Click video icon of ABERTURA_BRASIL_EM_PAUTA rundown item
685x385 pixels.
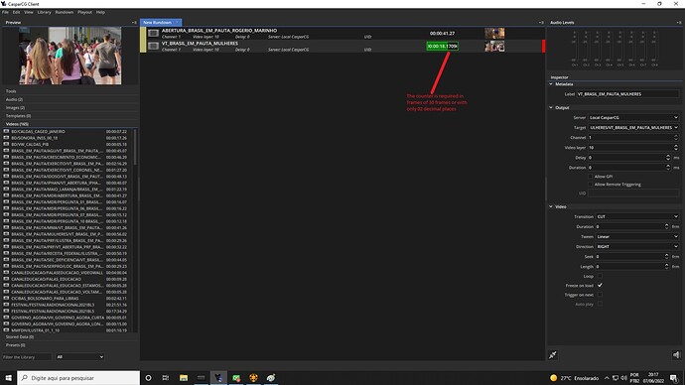[153, 33]
